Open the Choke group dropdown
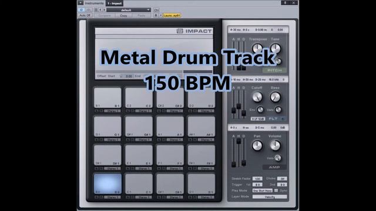 (282, 178)
